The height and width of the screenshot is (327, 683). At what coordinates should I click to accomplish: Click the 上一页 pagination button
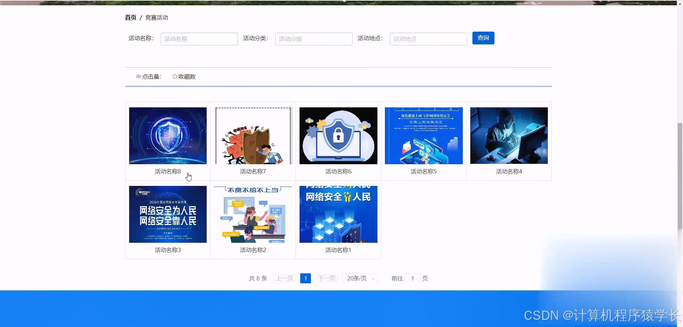(x=284, y=278)
